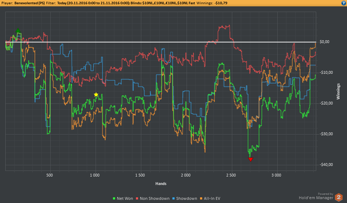The image size is (347, 203).
Task: Click the green Net Won color square
Action: click(x=114, y=199)
